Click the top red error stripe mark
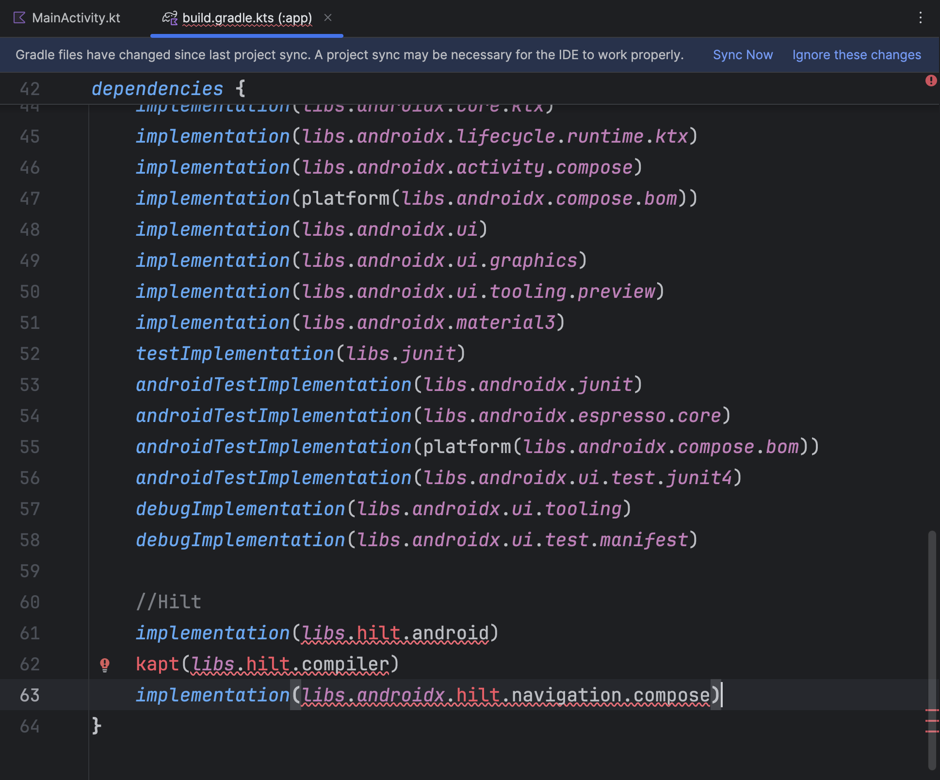Screen dimensions: 940x780 932,710
